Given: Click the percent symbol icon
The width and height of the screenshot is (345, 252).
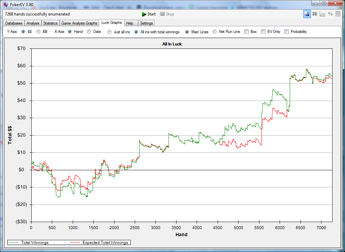Looking at the screenshot, I should click(330, 14).
